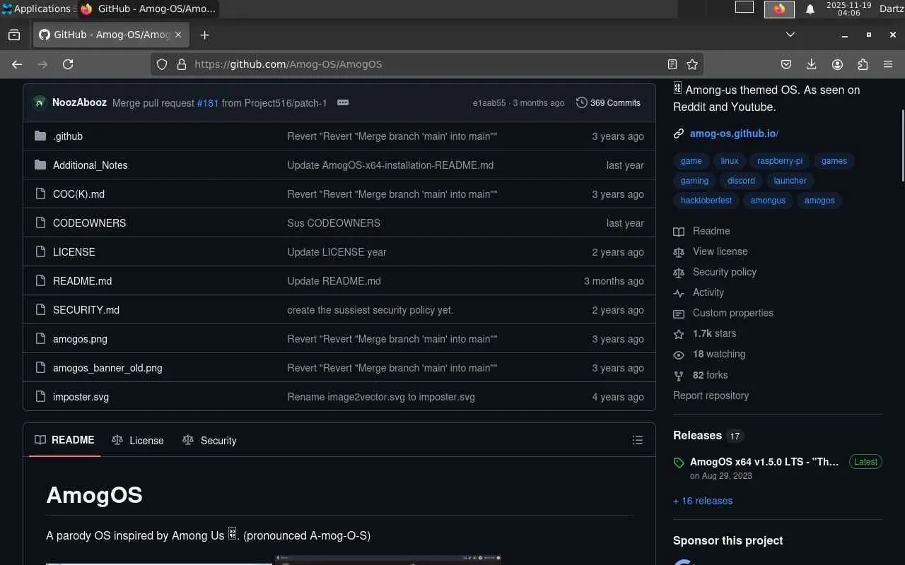Open pull request #181 link
The image size is (905, 565).
tap(208, 103)
